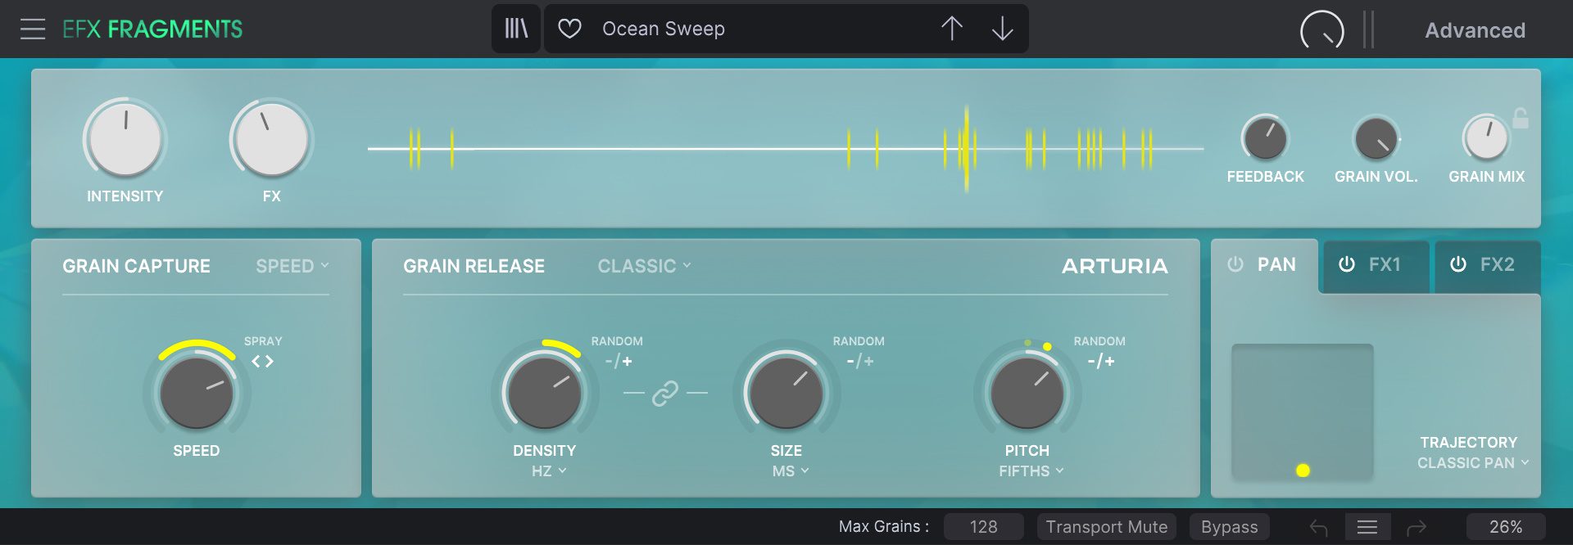
Task: Switch to the PAN tab
Action: pos(1276,264)
